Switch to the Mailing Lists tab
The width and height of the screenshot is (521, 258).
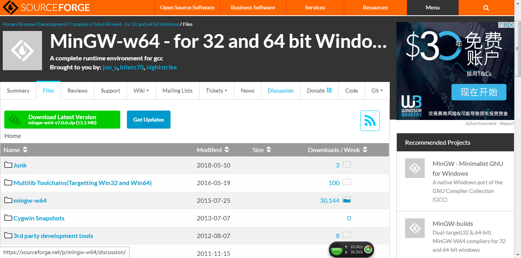(178, 91)
